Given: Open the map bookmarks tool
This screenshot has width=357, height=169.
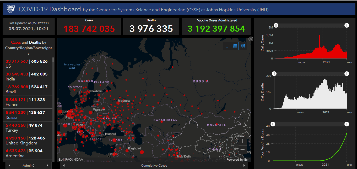Looking at the screenshot, I should point(227,46).
